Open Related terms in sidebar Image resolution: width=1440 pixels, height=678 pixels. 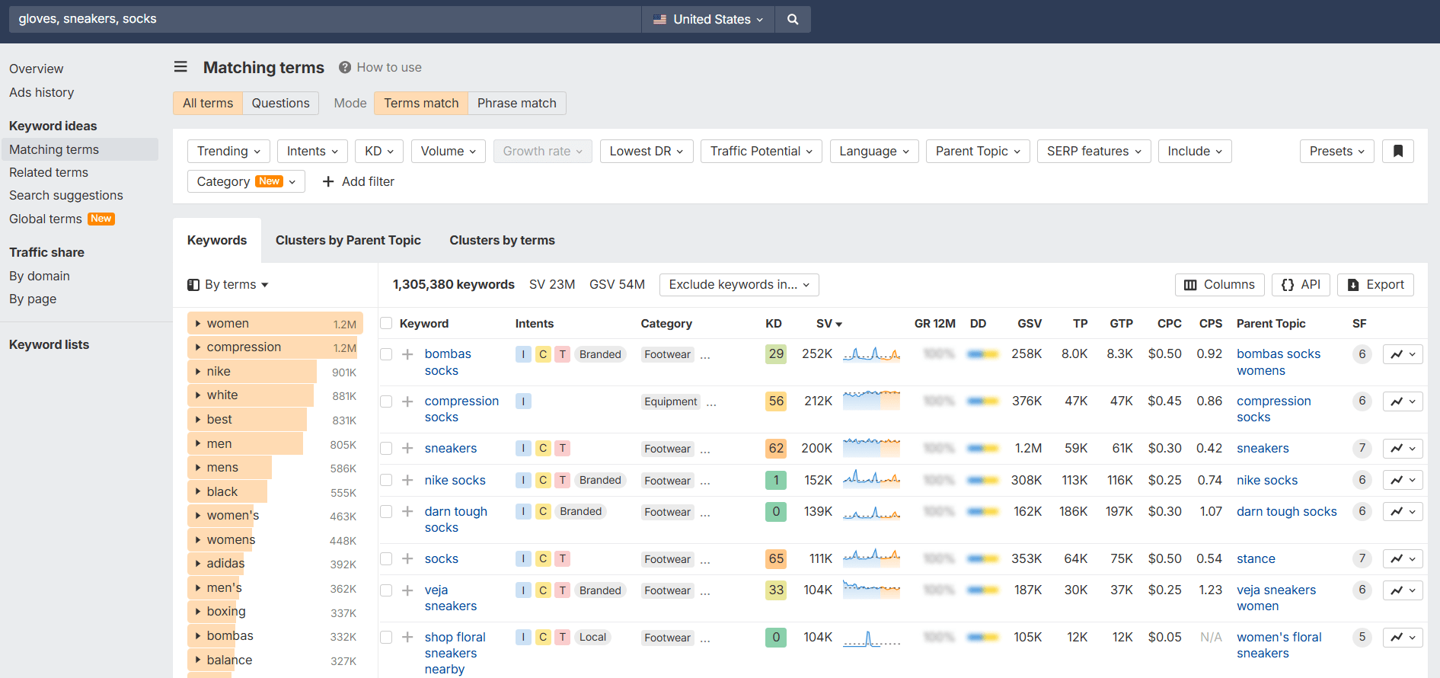(49, 172)
